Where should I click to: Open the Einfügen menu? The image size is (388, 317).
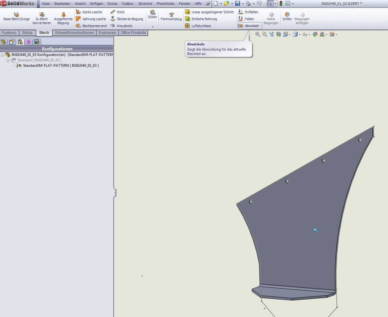(x=96, y=4)
